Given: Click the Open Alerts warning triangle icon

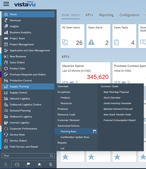Looking at the screenshot, I should coord(91,42).
